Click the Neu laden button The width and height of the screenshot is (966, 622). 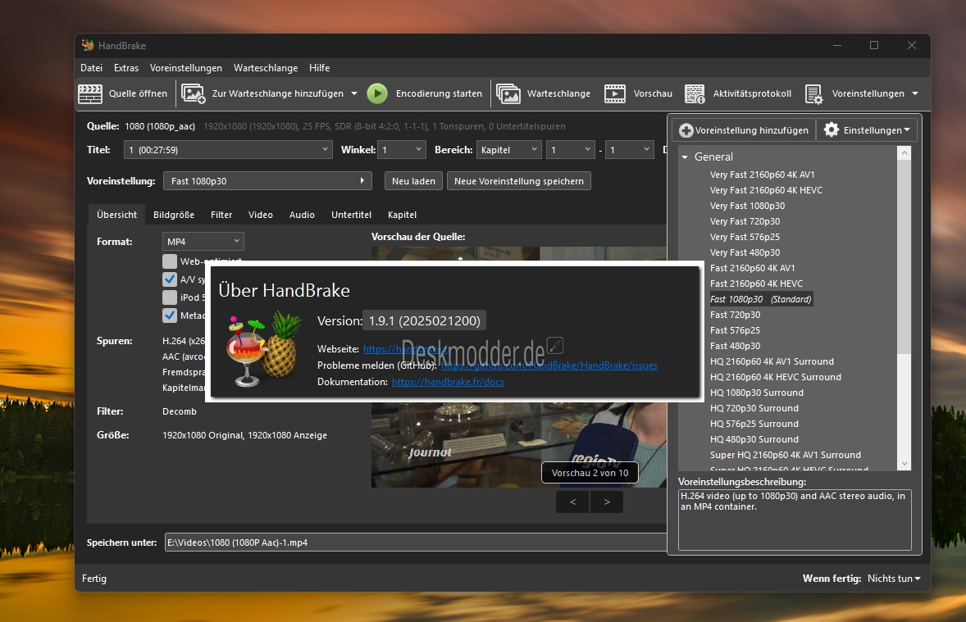coord(413,181)
